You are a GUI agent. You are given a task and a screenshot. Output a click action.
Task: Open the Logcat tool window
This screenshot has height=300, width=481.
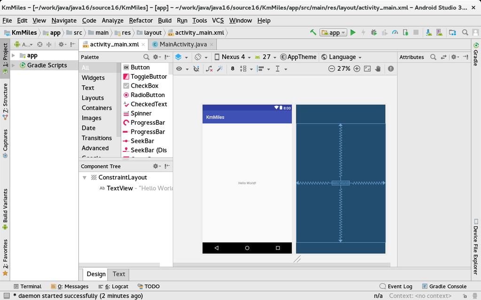tap(113, 286)
